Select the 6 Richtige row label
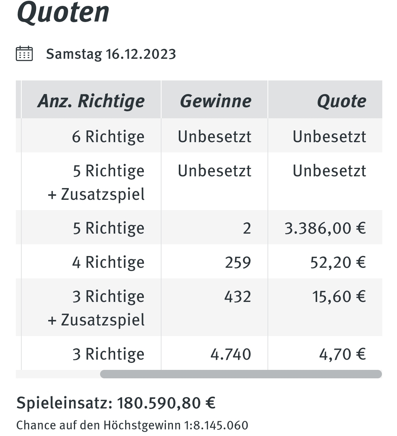This screenshot has height=436, width=397. pyautogui.click(x=109, y=137)
